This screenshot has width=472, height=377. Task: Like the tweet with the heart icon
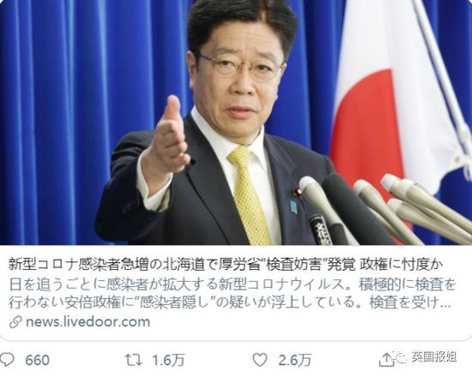click(x=260, y=360)
